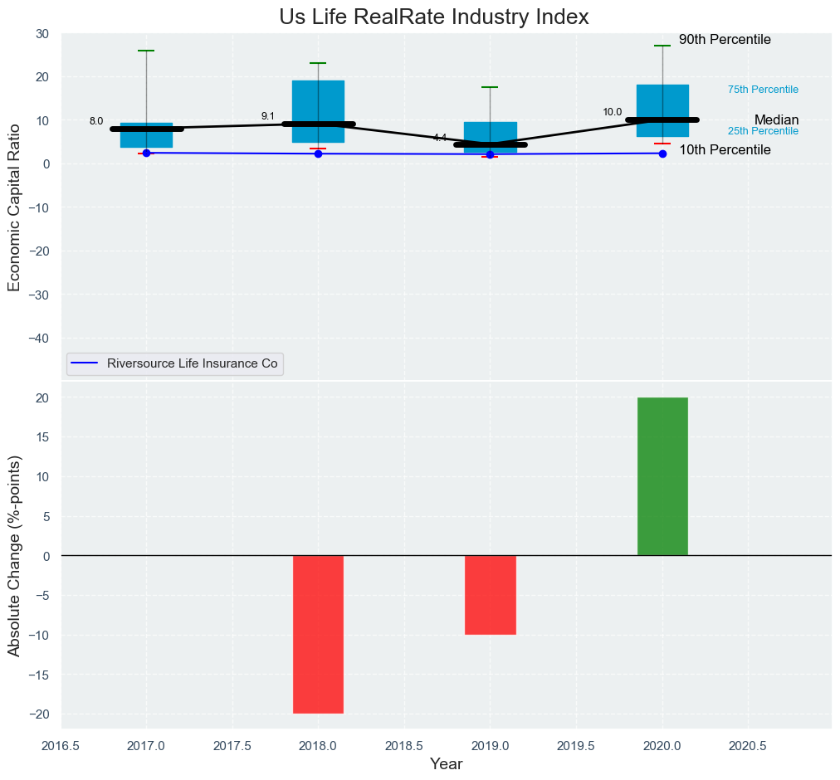840x780 pixels.
Task: Click the 8.0 median value annotation
Action: click(96, 122)
